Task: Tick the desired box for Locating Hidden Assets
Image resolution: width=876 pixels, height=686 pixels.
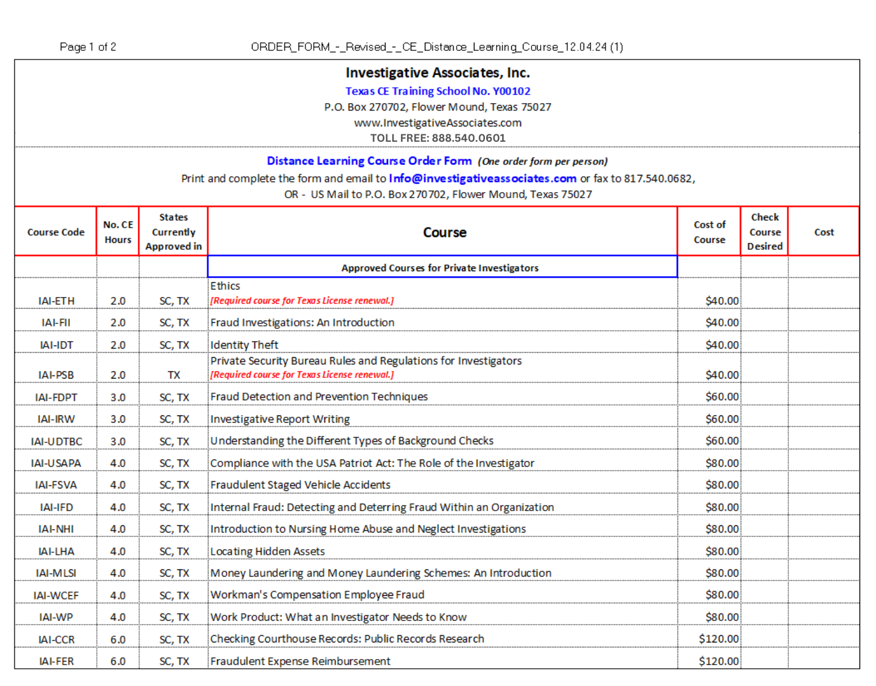Action: pos(764,549)
